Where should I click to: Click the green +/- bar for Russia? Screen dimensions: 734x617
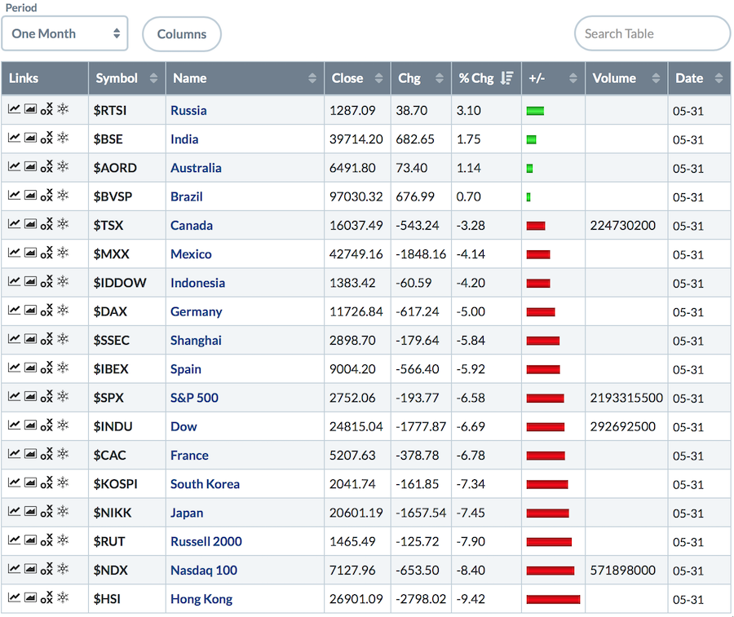pyautogui.click(x=535, y=110)
